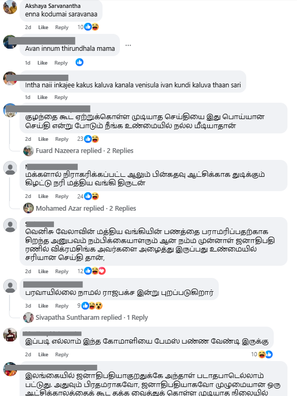Reply to the comment posted 3d ago
297x396 pixels.
tap(62, 306)
